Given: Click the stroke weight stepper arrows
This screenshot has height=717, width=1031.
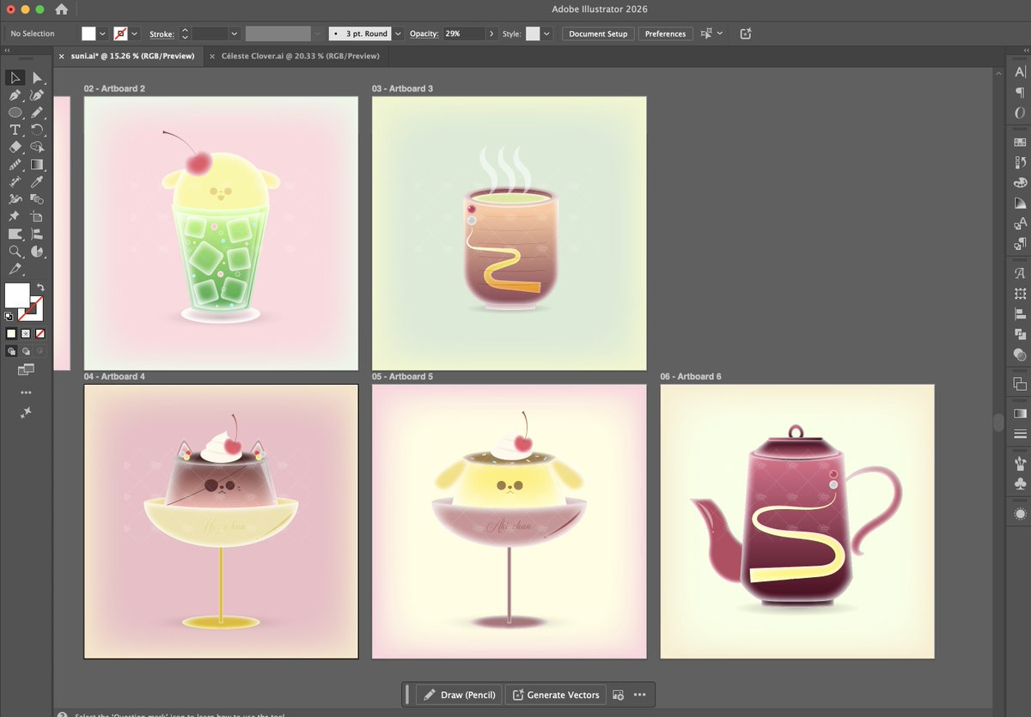Looking at the screenshot, I should pyautogui.click(x=185, y=33).
